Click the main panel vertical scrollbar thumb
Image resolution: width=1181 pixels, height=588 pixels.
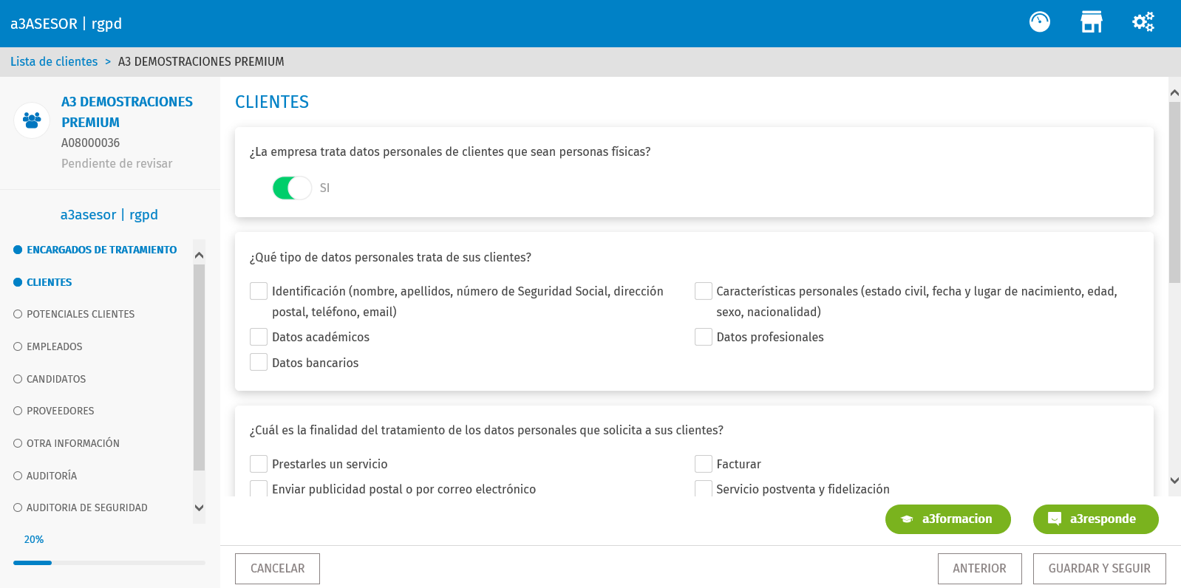tap(1174, 192)
